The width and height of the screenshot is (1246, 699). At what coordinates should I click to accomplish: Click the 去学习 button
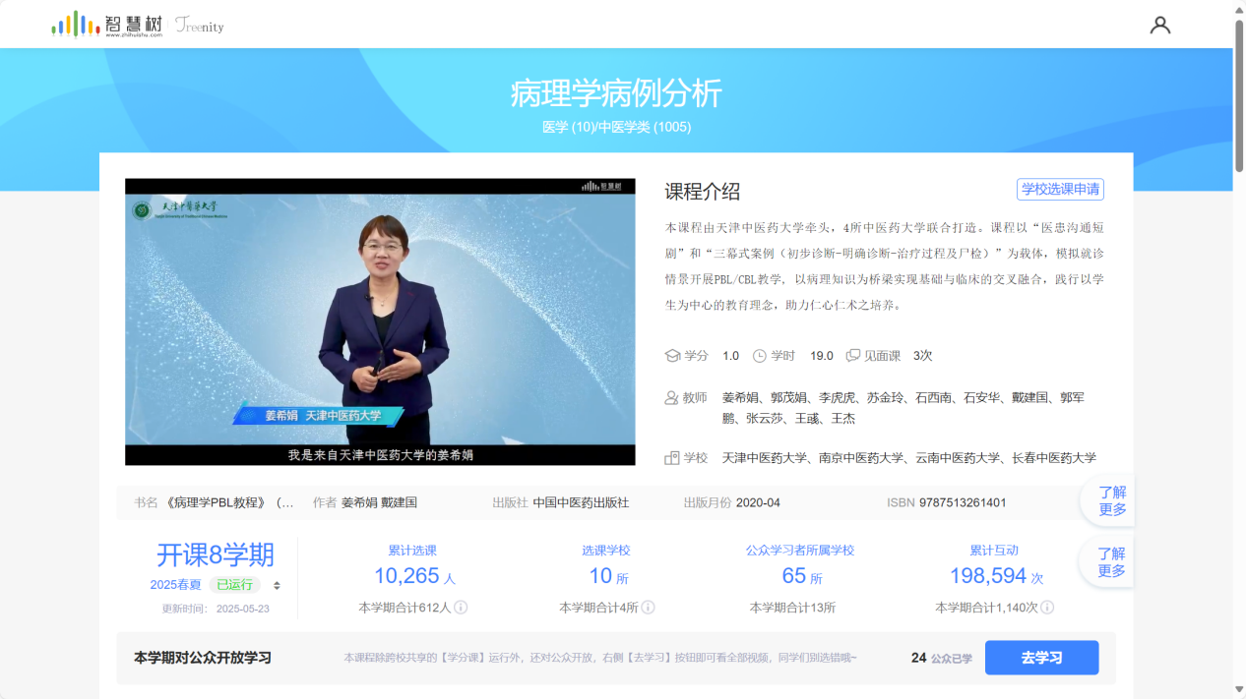click(x=1041, y=658)
